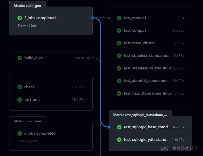203x156 pixels.
Task: Click the test_stateless_cluster_linux check icon
Action: 119,68
